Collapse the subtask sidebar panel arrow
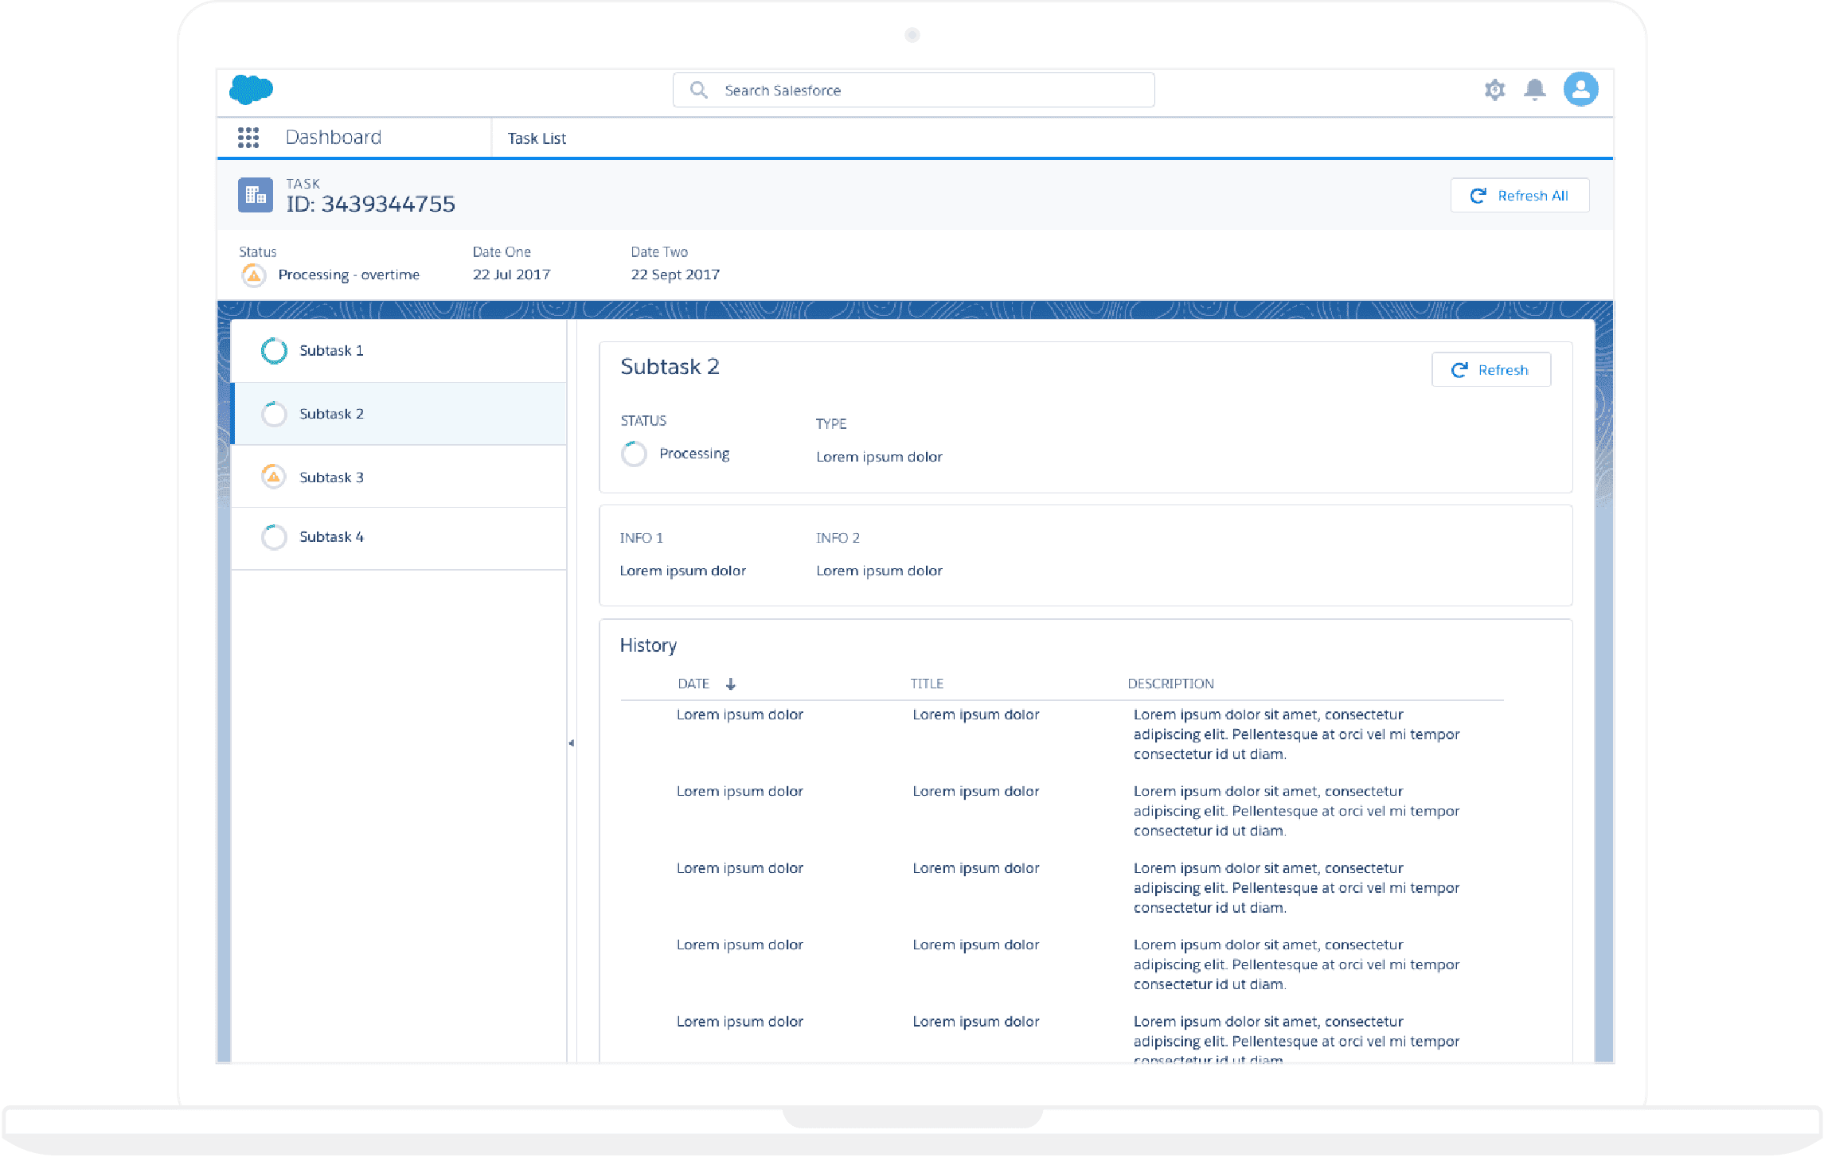The width and height of the screenshot is (1824, 1161). tap(571, 743)
